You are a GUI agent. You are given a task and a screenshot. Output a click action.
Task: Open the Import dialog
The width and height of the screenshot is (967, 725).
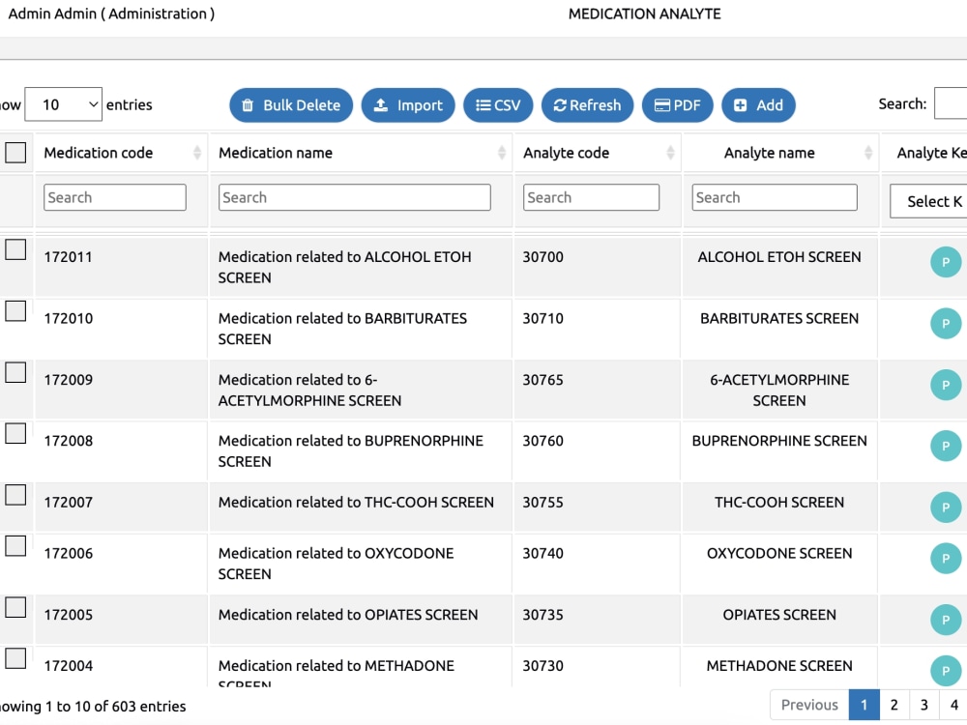pos(408,105)
